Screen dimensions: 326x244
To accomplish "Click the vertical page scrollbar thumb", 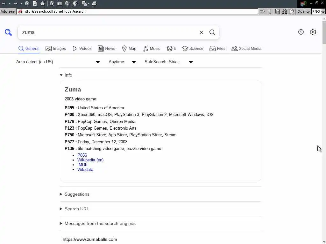I will (324, 32).
